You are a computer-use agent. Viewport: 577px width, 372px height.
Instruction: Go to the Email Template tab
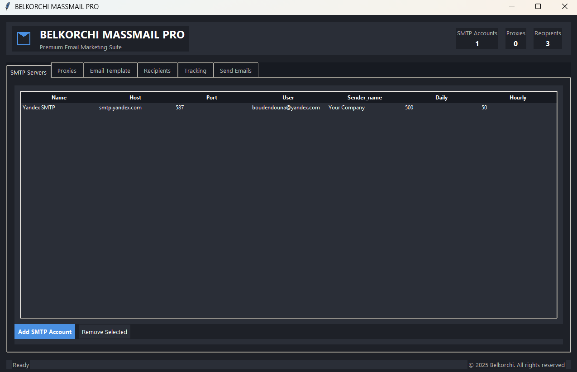110,71
